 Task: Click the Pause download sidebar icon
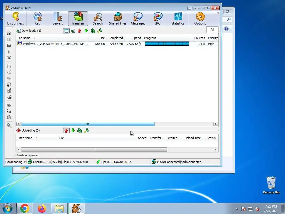pos(9,40)
